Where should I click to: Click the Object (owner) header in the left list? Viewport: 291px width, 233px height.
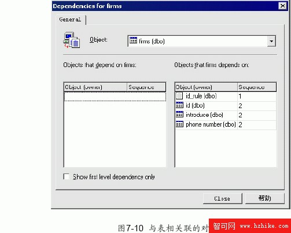(95, 87)
